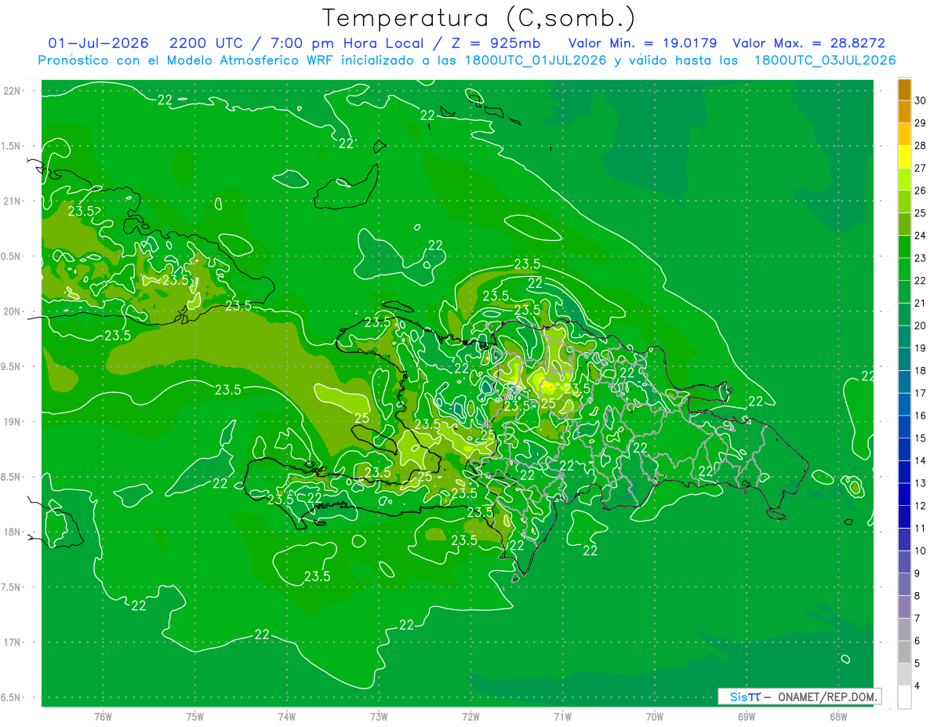Pick the teal swatch between 18 and 19
The width and height of the screenshot is (941, 727).
(x=904, y=360)
